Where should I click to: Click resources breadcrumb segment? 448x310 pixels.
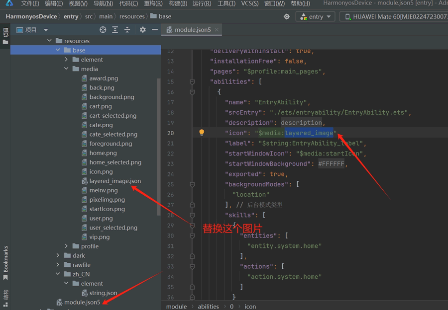[132, 16]
